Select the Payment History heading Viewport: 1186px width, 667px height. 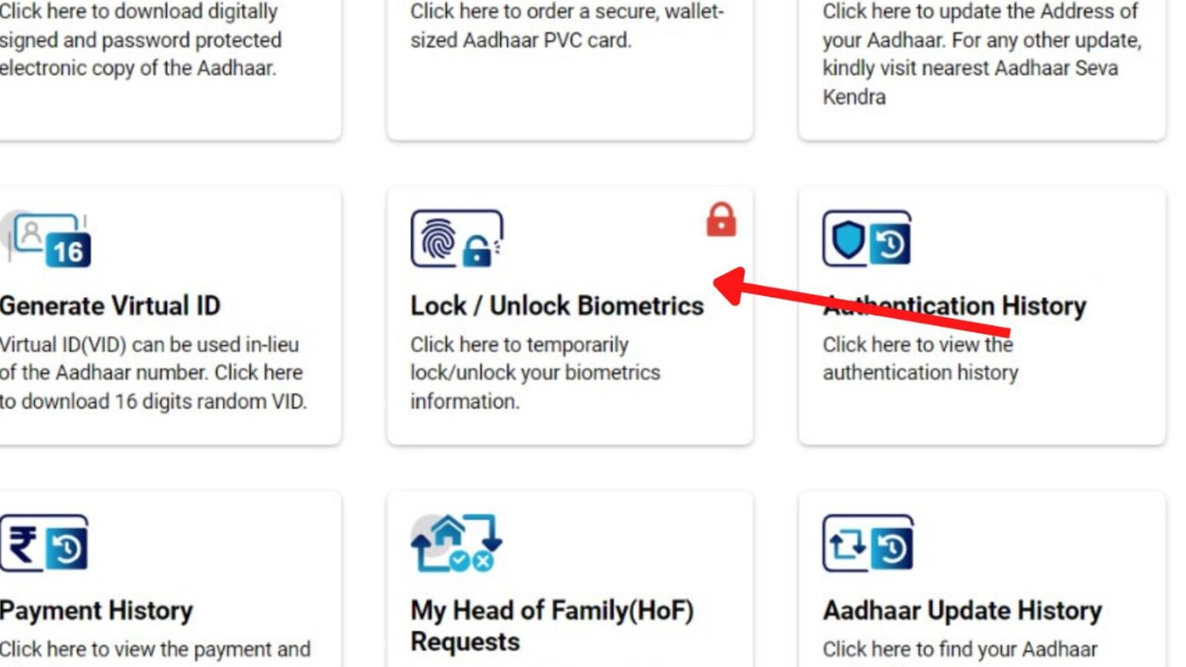(97, 610)
